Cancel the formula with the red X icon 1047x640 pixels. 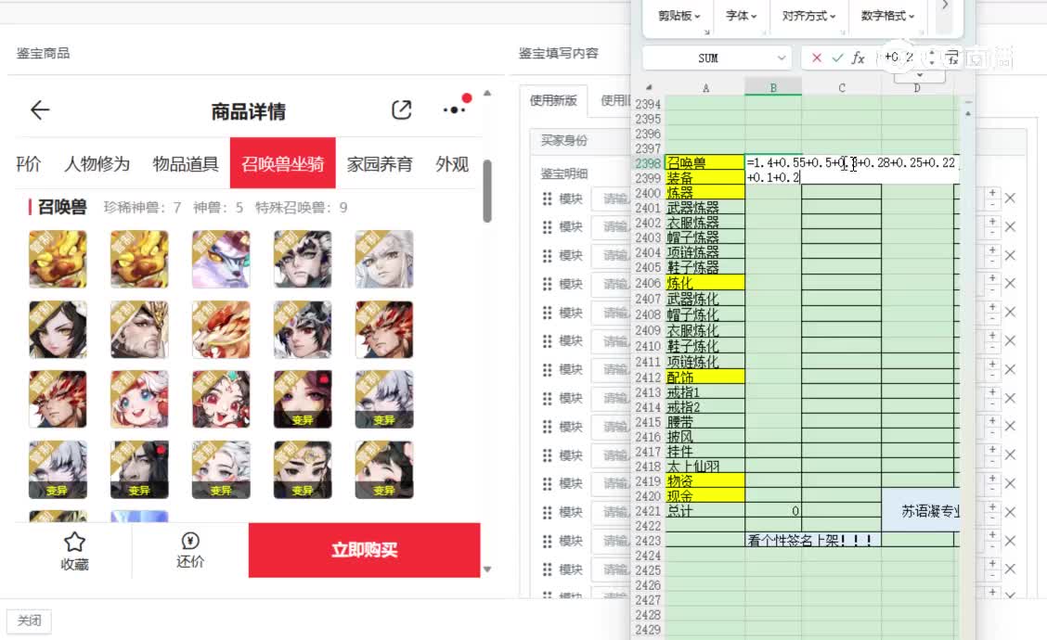point(816,58)
